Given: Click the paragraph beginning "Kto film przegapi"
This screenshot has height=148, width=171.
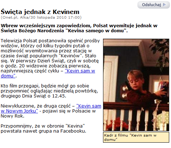Looking at the screenshot, I should click(49, 91).
